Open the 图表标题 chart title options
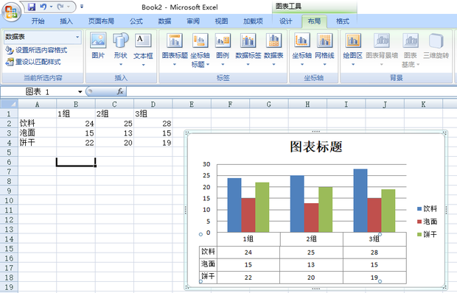 coord(175,49)
